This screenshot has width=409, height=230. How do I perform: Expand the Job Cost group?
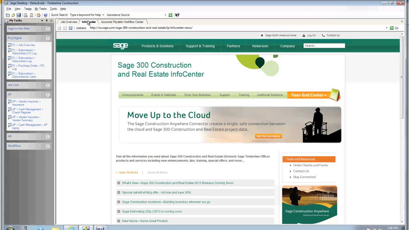click(x=48, y=85)
